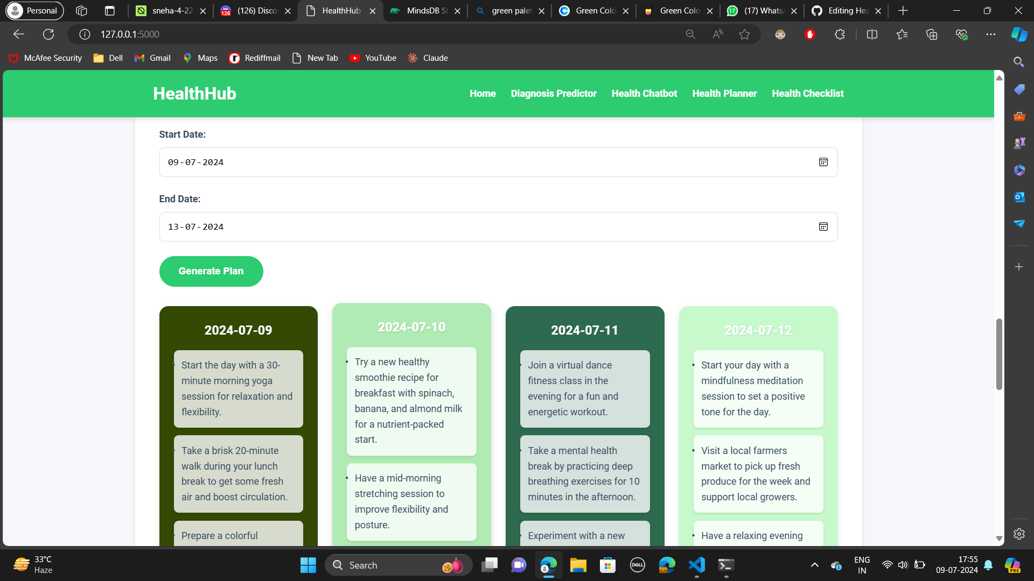1034x581 pixels.
Task: Open the Settings gear in Edge sidebar
Action: pyautogui.click(x=1019, y=534)
